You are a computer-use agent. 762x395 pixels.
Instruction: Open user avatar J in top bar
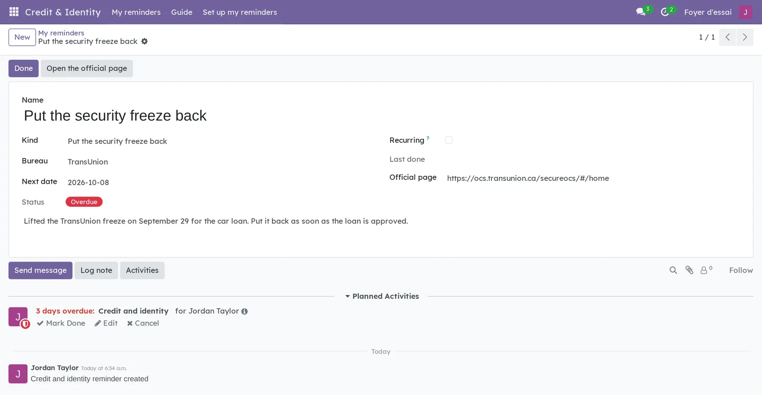point(745,12)
